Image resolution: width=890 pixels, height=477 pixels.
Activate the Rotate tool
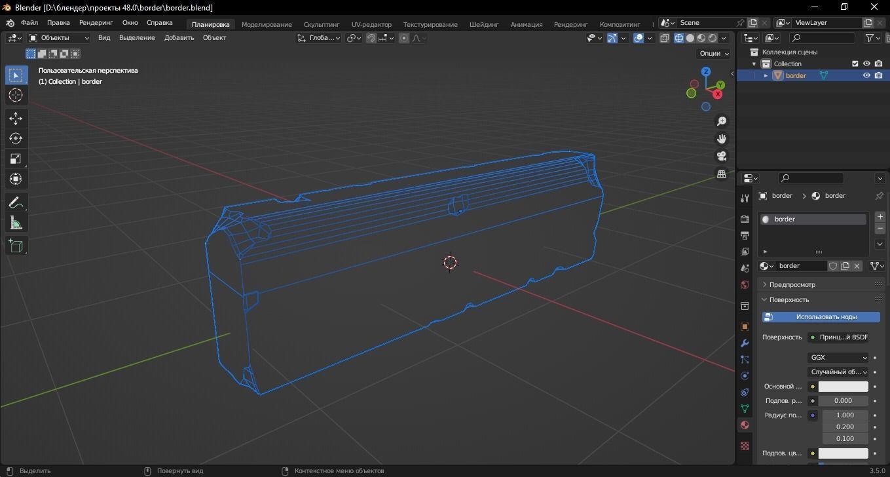click(16, 138)
